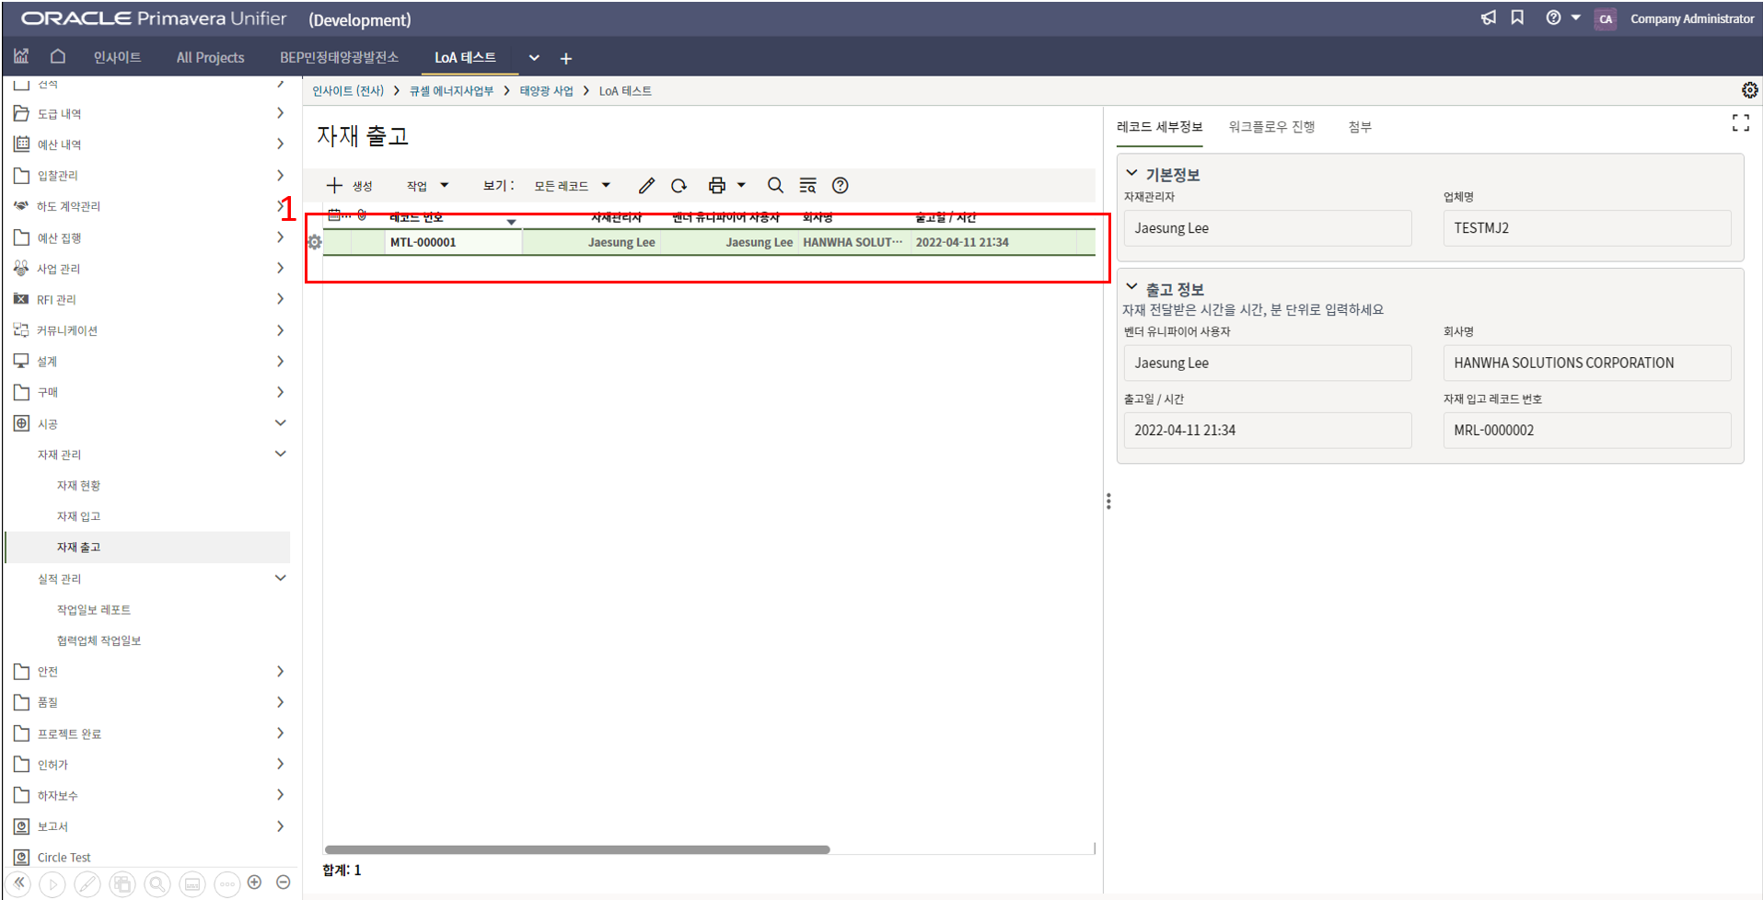The height and width of the screenshot is (900, 1763).
Task: Switch to the 워크플로우 진행 tab
Action: pyautogui.click(x=1271, y=127)
